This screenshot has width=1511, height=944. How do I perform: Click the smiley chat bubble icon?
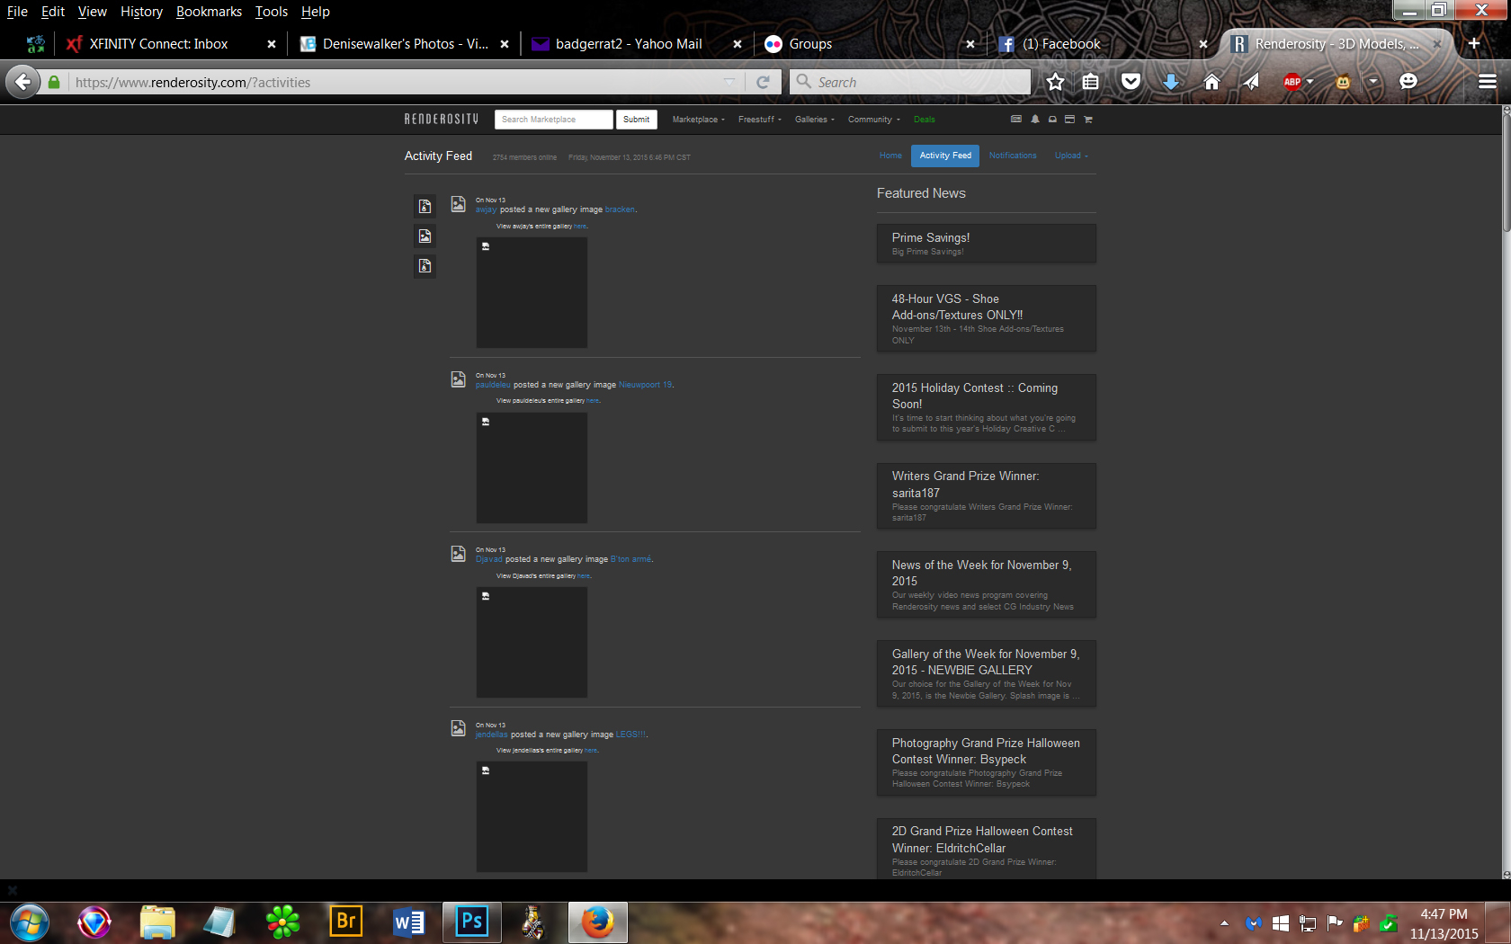pos(1408,82)
